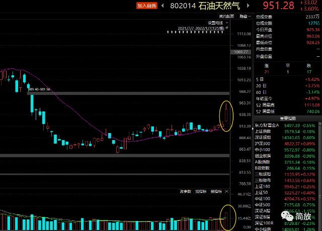This screenshot has height=231, width=322.
Task: Click 改参数 to change indicator parameters
Action: point(186,191)
